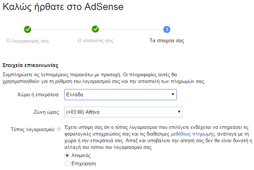Click the green checkmark above Ο ιστότοπός σας

[95, 29]
